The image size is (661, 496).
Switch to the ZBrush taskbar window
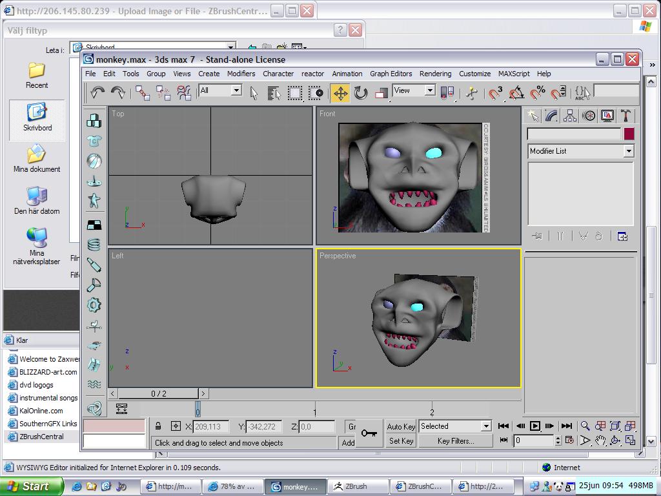click(x=357, y=486)
